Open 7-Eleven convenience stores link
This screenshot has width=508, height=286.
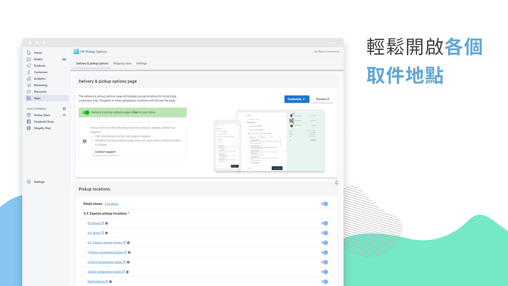107,253
